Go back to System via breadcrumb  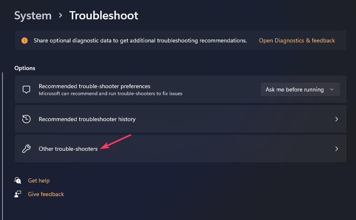(33, 16)
